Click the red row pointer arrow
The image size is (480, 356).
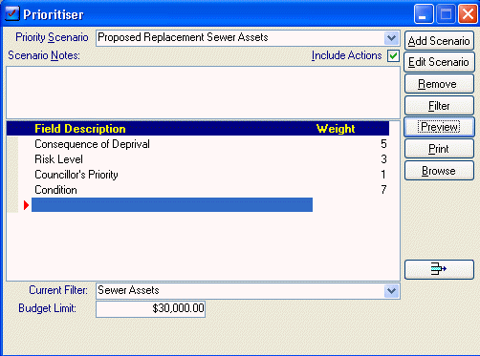[26, 205]
